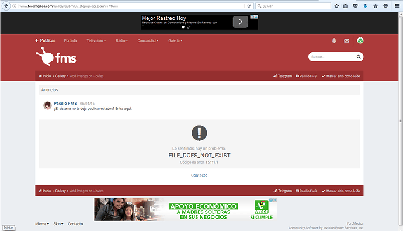This screenshot has width=403, height=231.
Task: Open Telegram link in bottom bar
Action: tap(283, 191)
